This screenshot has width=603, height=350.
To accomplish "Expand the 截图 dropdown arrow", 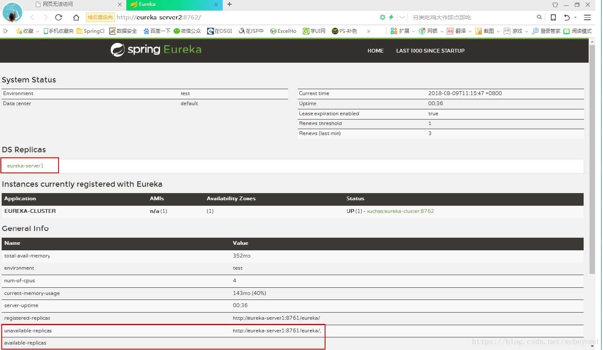I will (x=498, y=31).
